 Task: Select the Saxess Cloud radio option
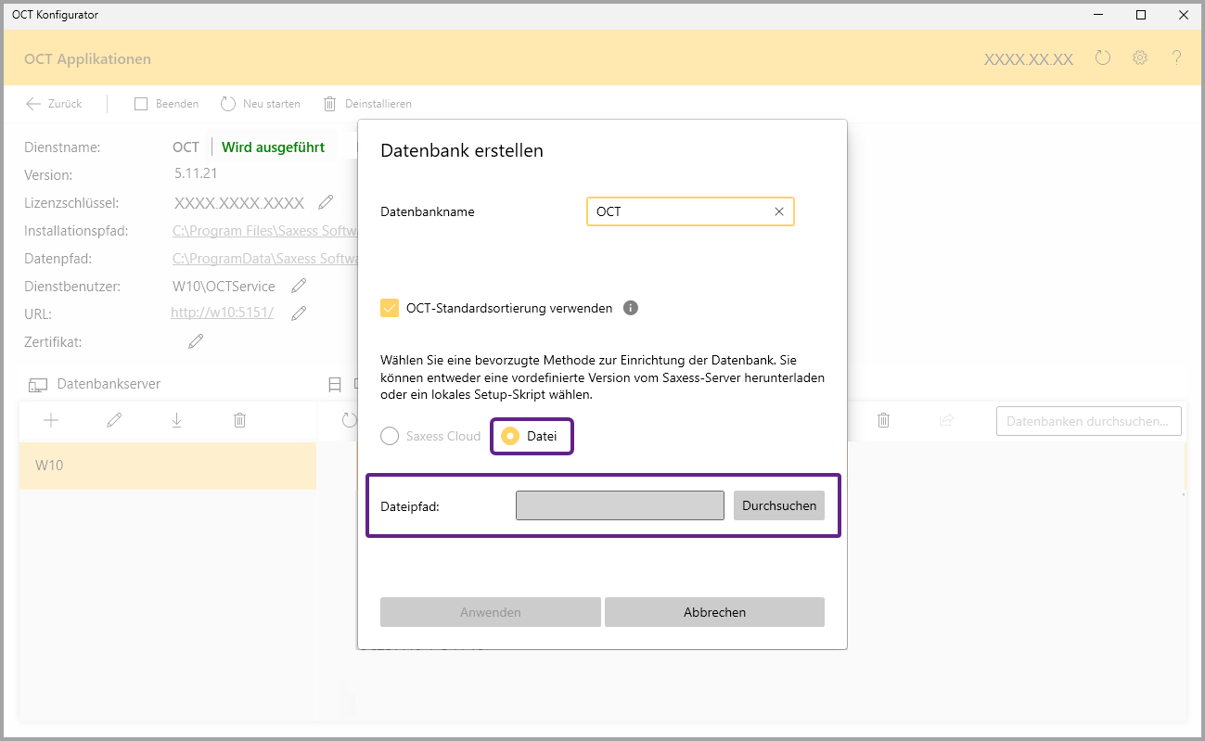(390, 436)
